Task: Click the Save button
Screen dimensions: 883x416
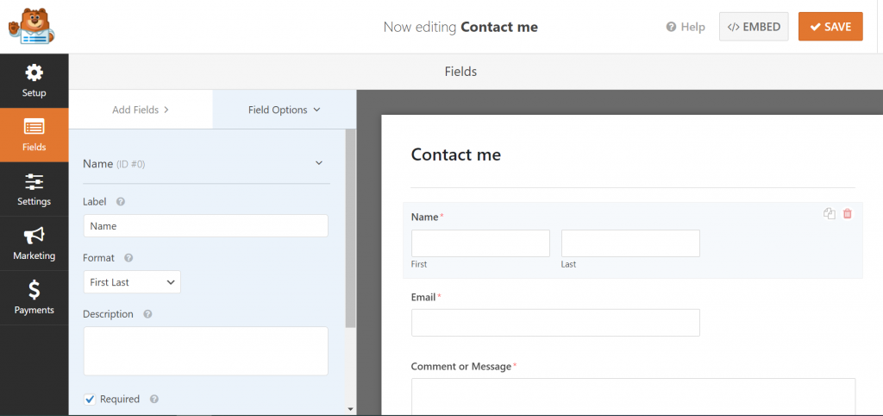Action: coord(830,27)
